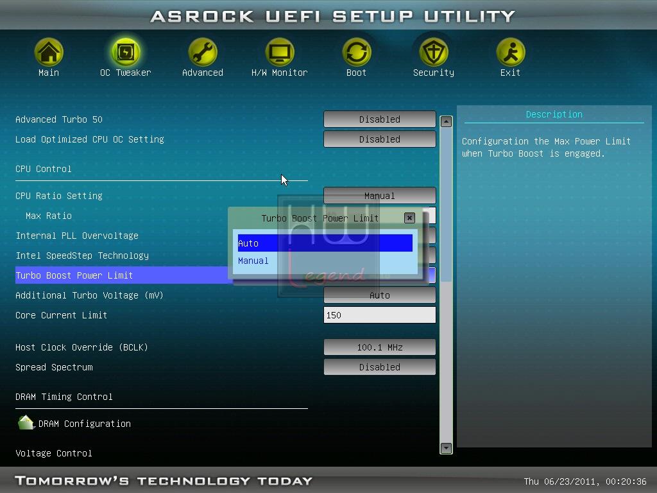The image size is (657, 493).
Task: Open Host Clock Override 100.1 MHz field
Action: pos(380,347)
